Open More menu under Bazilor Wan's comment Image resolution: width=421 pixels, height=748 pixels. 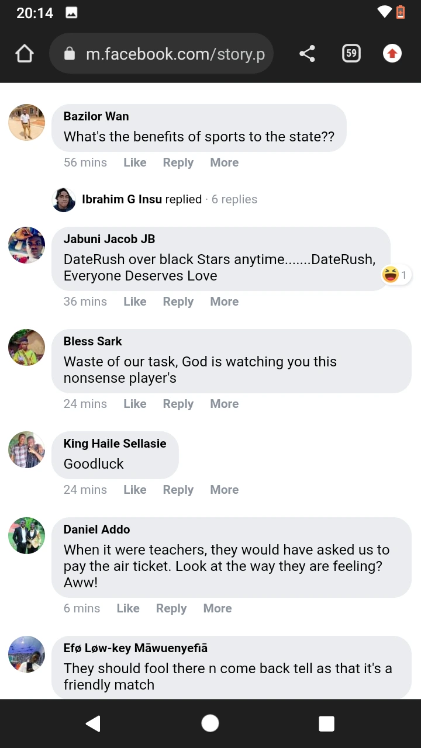click(x=224, y=162)
